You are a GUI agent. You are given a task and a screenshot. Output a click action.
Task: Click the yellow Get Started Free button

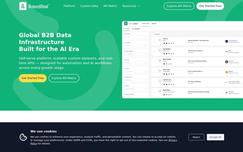coord(33,78)
